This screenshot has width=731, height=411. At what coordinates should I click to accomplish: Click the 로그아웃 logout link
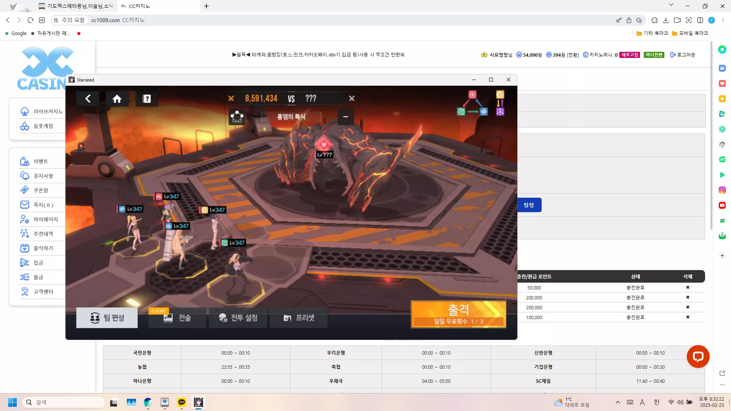coord(683,55)
